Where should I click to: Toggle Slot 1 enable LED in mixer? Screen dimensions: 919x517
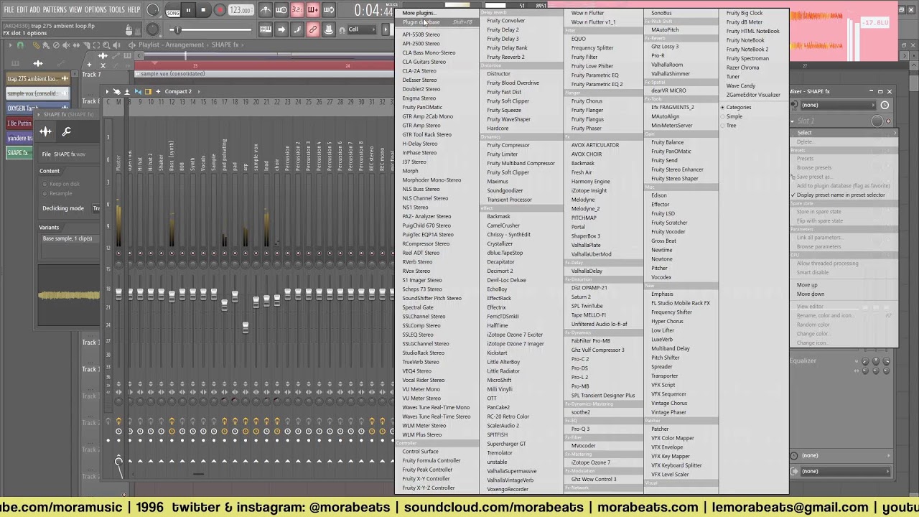[888, 121]
